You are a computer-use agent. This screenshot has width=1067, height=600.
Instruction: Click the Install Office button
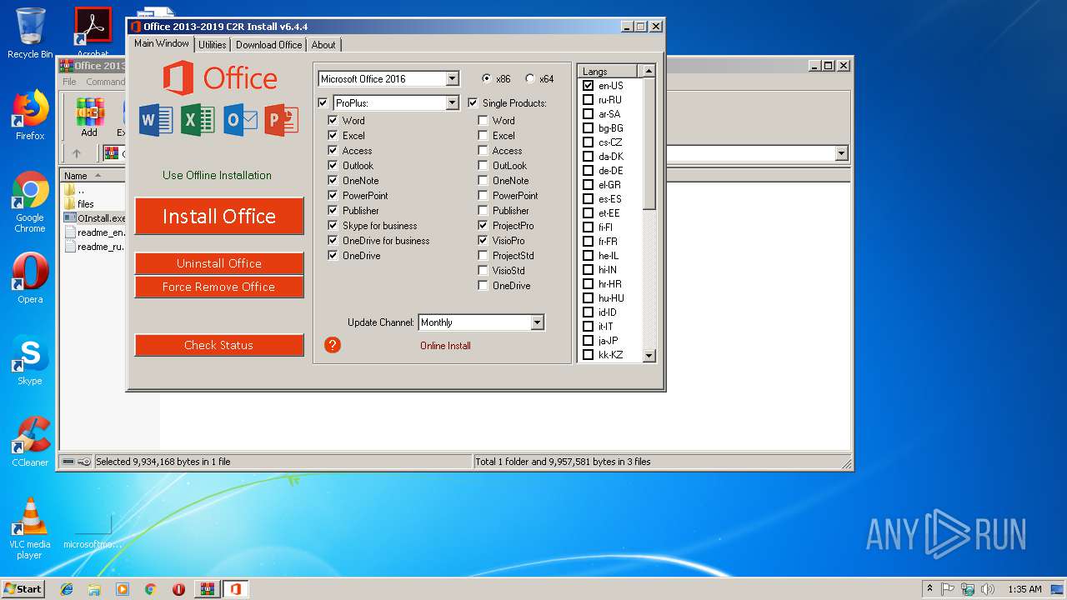tap(219, 217)
